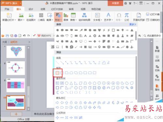Image resolution: width=163 pixels, height=122 pixels.
Task: Open 形状 in the right sidebar
Action: pyautogui.click(x=157, y=78)
